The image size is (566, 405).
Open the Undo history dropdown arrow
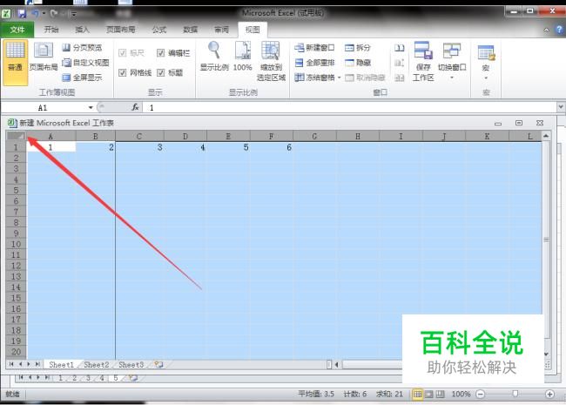(x=44, y=14)
